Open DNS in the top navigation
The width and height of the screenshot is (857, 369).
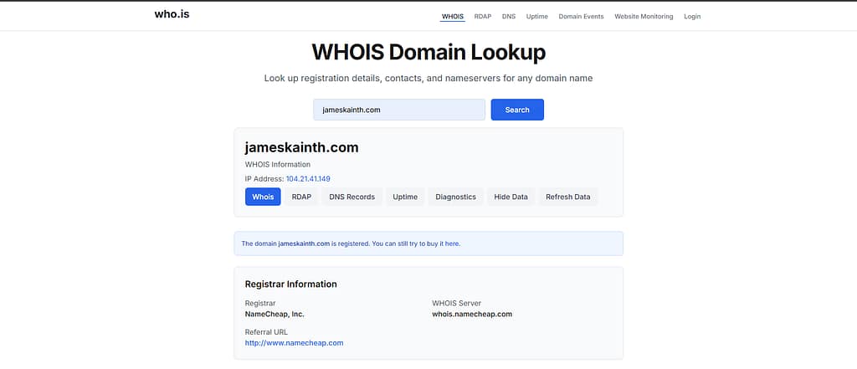(509, 16)
